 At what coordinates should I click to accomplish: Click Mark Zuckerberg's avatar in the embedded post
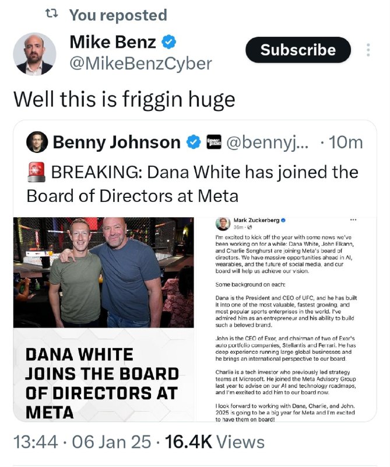[x=223, y=224]
